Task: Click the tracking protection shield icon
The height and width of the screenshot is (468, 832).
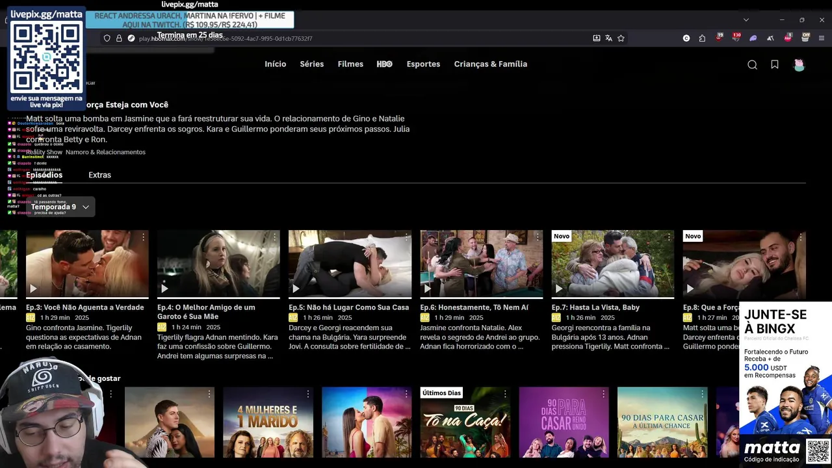Action: point(107,38)
